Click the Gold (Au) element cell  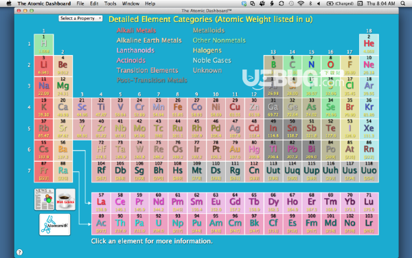coord(235,150)
